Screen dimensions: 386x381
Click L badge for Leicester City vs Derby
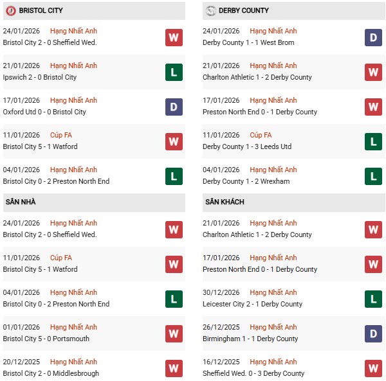coord(373,299)
